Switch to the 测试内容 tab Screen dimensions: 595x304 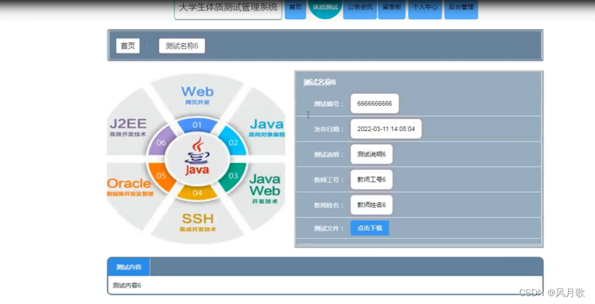(129, 267)
